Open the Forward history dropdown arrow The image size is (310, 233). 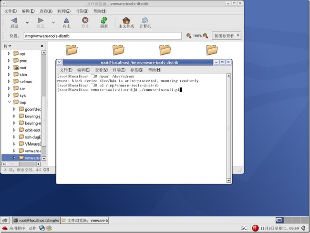(x=53, y=22)
